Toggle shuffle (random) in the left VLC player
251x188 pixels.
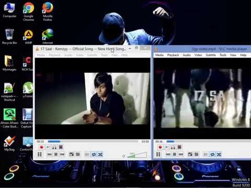(x=100, y=154)
